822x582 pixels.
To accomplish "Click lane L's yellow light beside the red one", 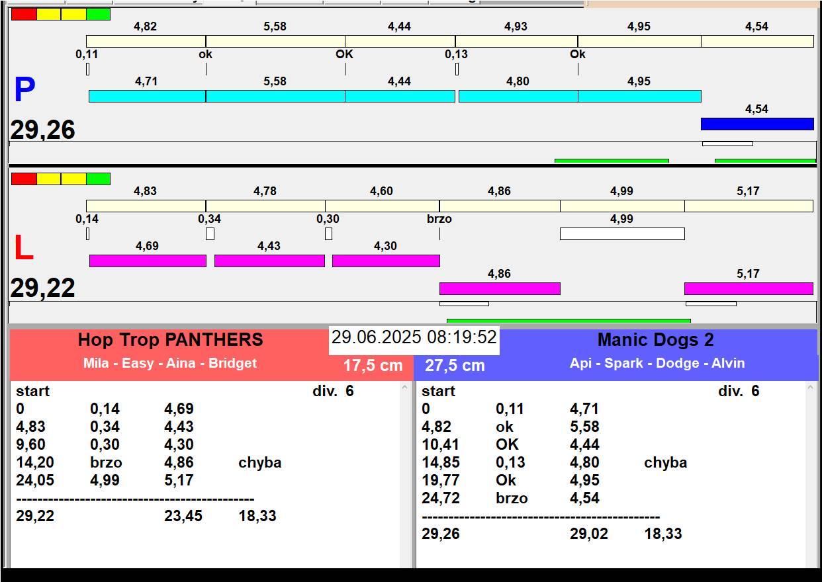I will [48, 179].
